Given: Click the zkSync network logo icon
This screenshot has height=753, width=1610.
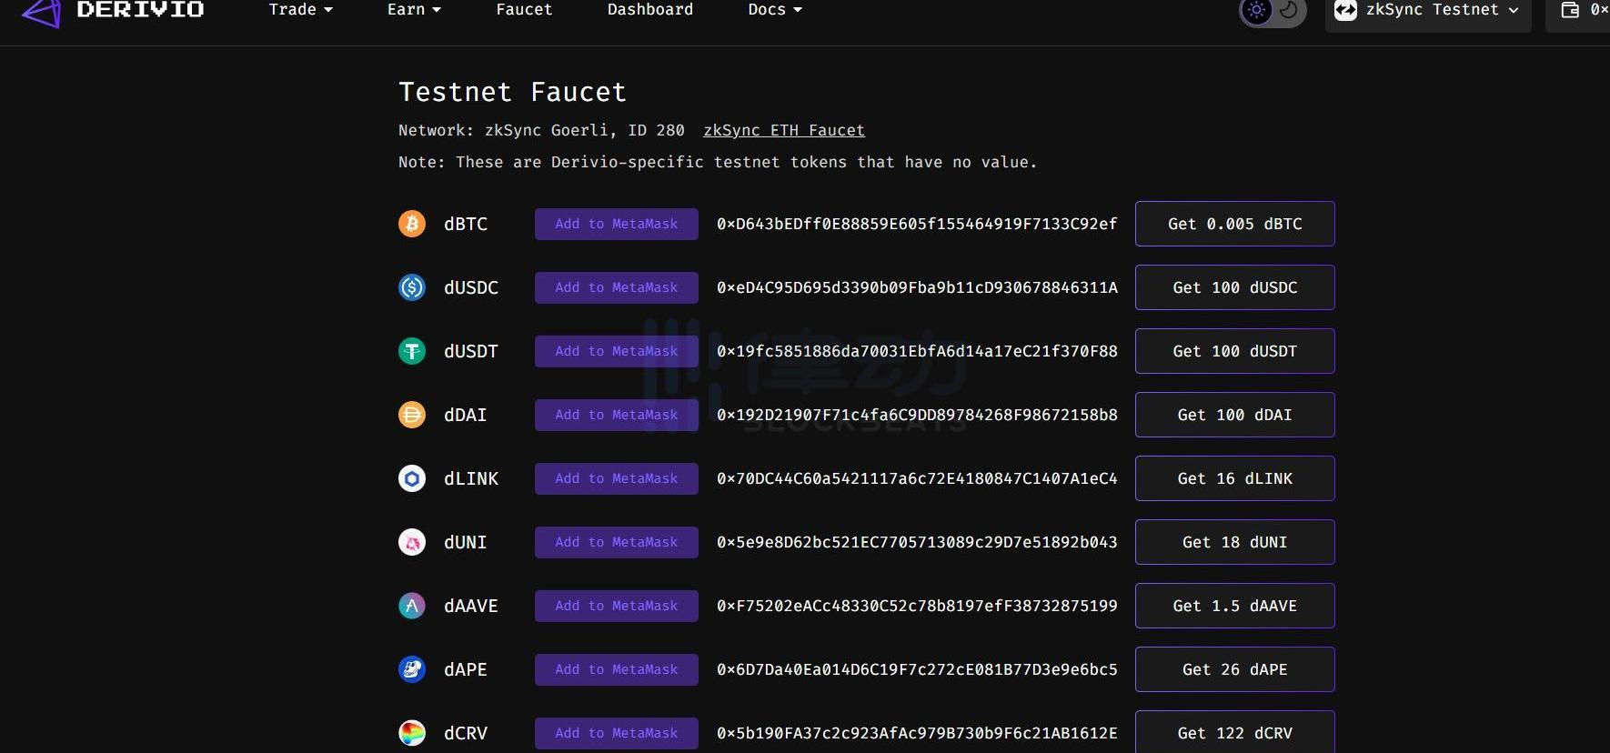Looking at the screenshot, I should click(1345, 10).
